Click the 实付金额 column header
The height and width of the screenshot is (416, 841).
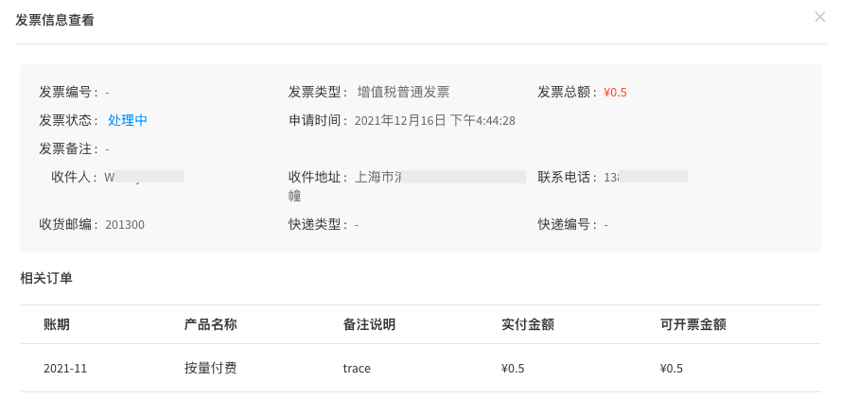[528, 324]
